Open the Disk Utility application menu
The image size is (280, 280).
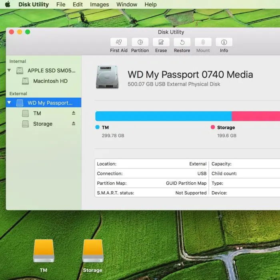[34, 4]
